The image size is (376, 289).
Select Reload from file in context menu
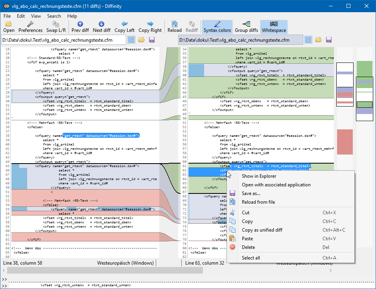click(290, 202)
